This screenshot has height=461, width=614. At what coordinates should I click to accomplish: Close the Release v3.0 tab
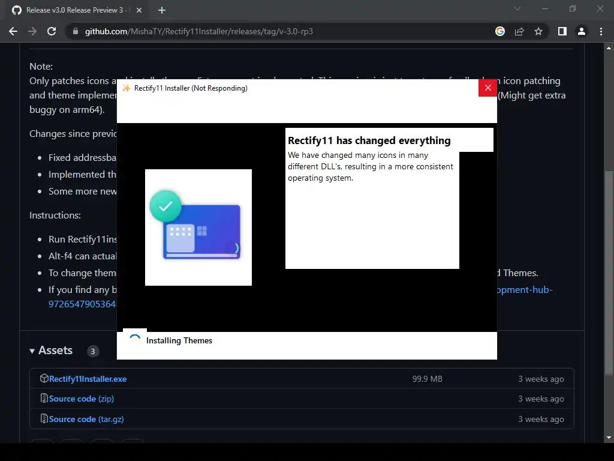coord(139,10)
